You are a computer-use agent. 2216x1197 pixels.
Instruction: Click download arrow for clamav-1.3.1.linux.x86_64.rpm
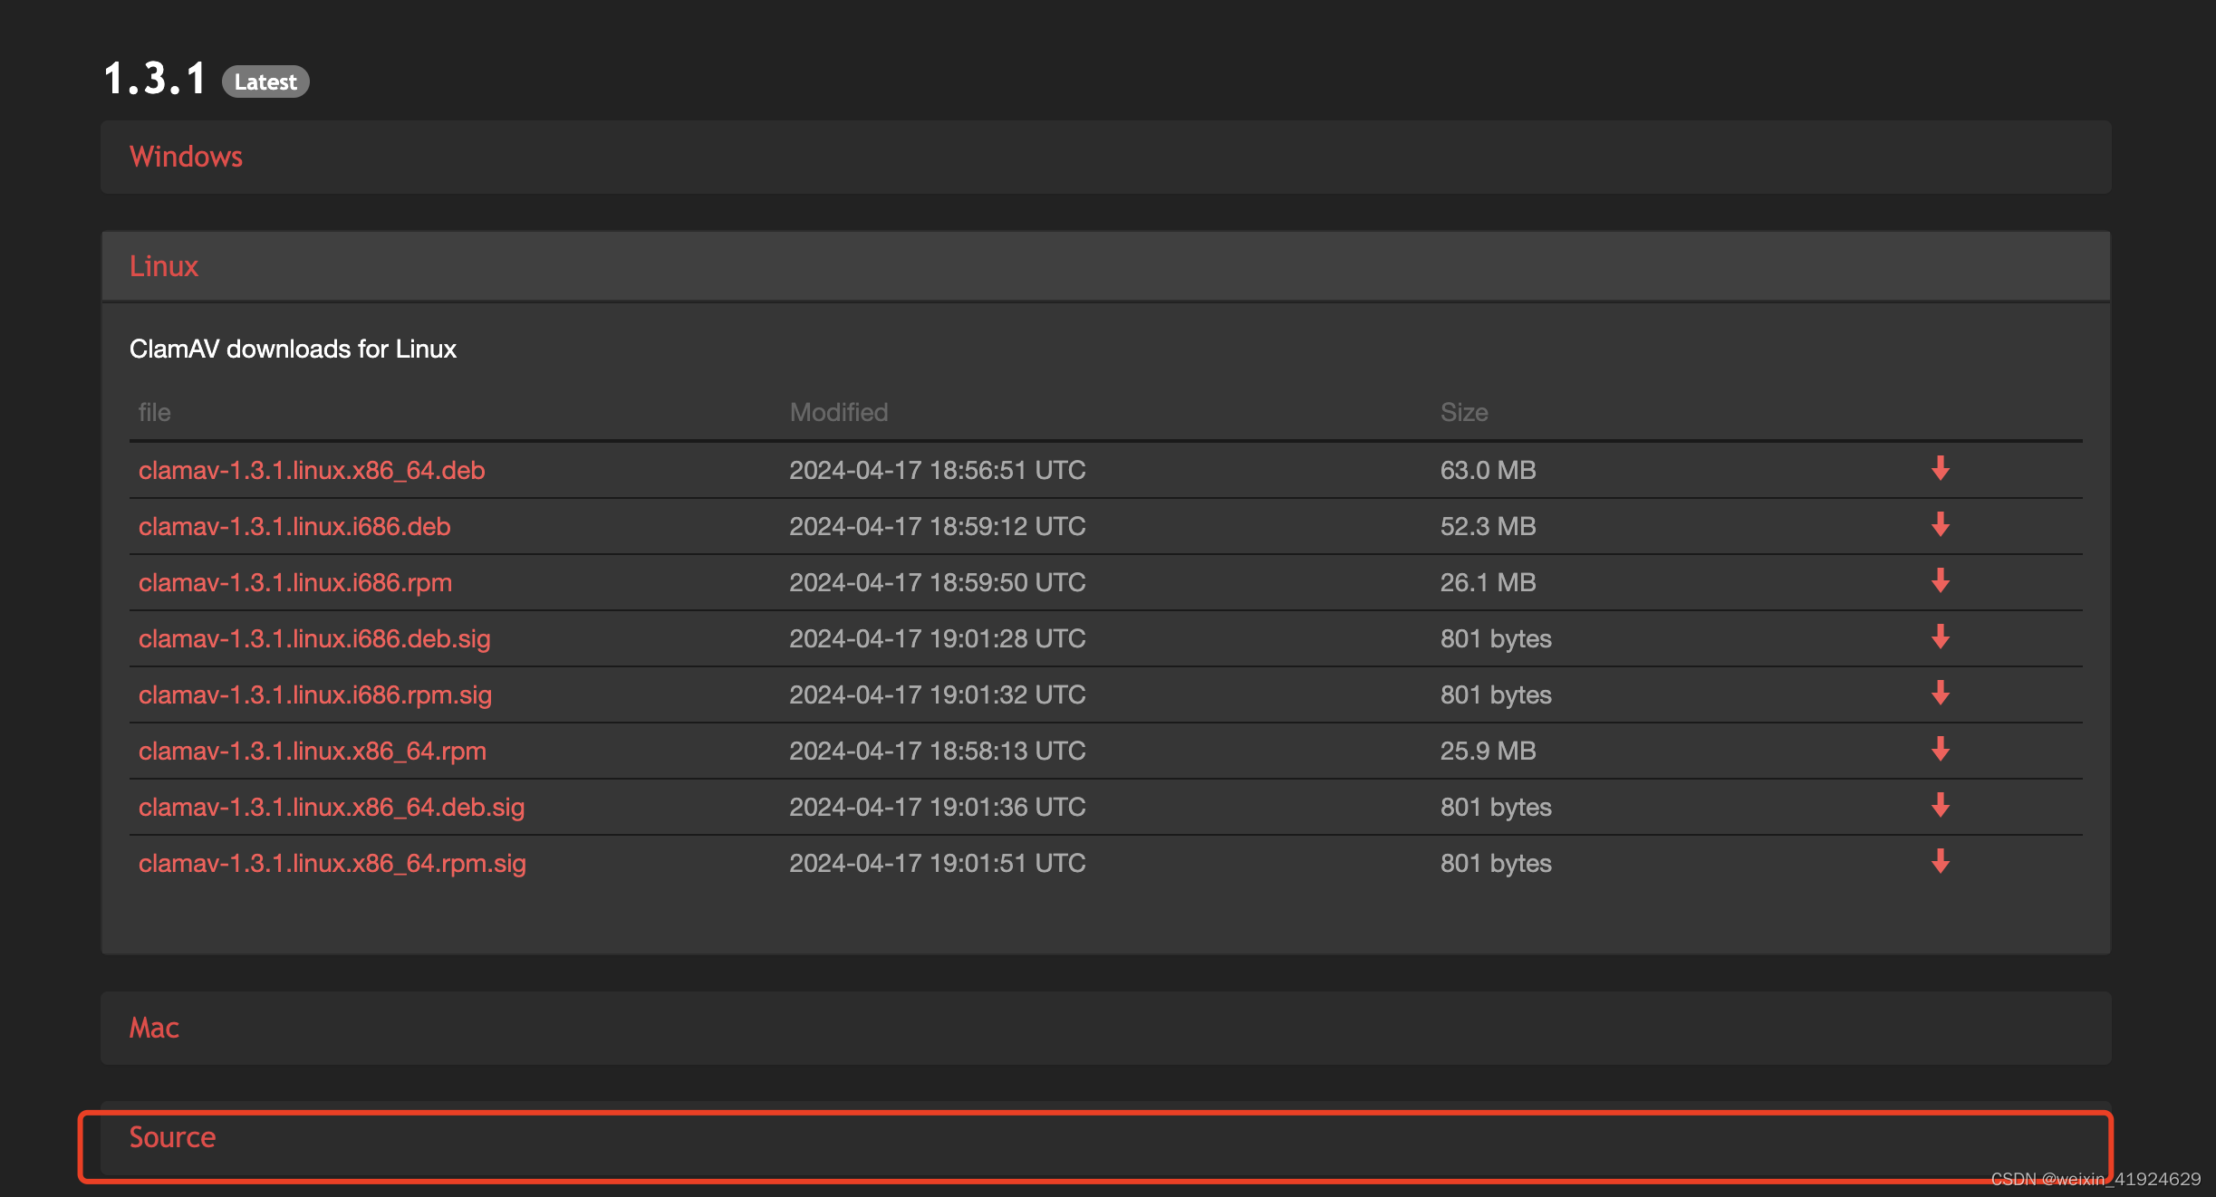(1940, 750)
